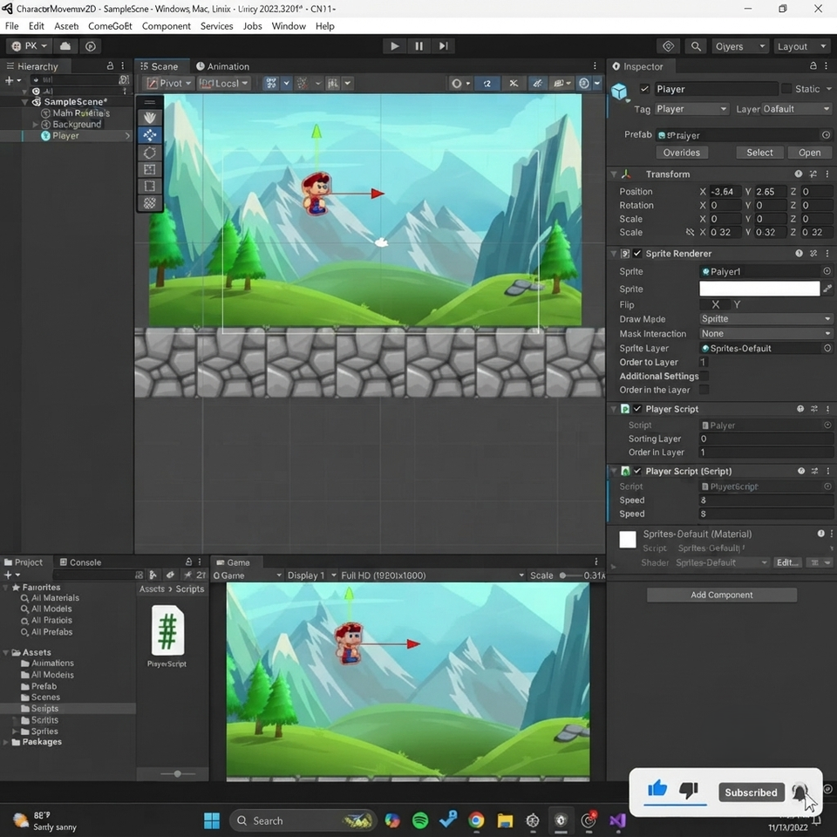The width and height of the screenshot is (837, 837).
Task: Switch to the Console tab
Action: [x=80, y=562]
